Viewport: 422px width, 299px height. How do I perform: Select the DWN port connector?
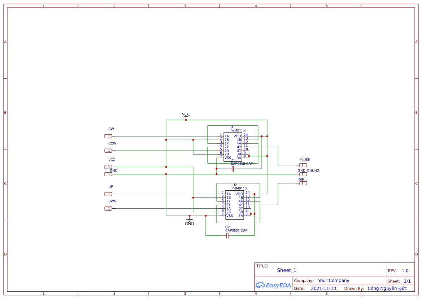click(108, 208)
